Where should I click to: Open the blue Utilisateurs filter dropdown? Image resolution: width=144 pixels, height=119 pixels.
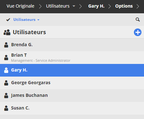click(26, 20)
